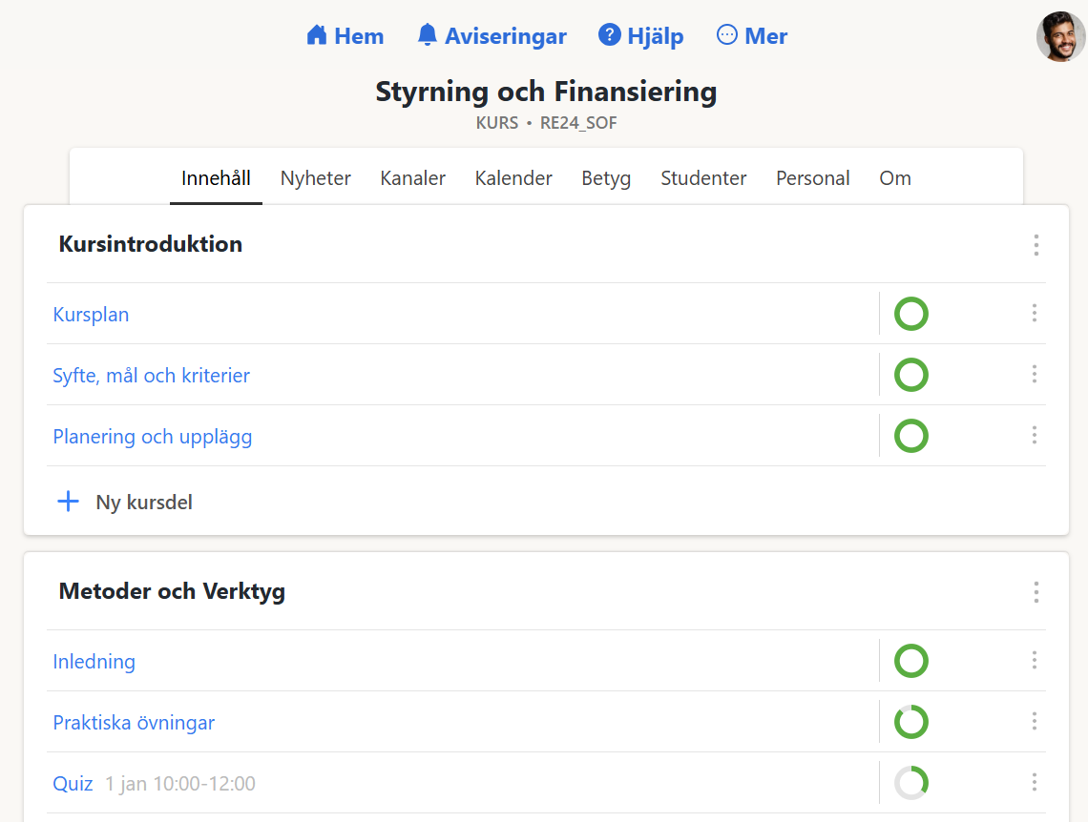
Task: Switch to the Betyg tab
Action: (606, 178)
